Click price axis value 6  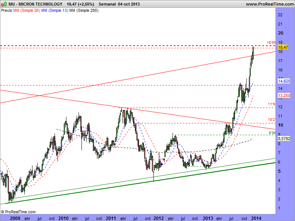(x=279, y=162)
